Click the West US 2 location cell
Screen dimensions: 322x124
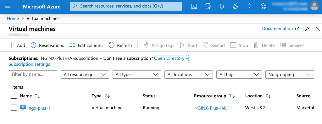255,108
